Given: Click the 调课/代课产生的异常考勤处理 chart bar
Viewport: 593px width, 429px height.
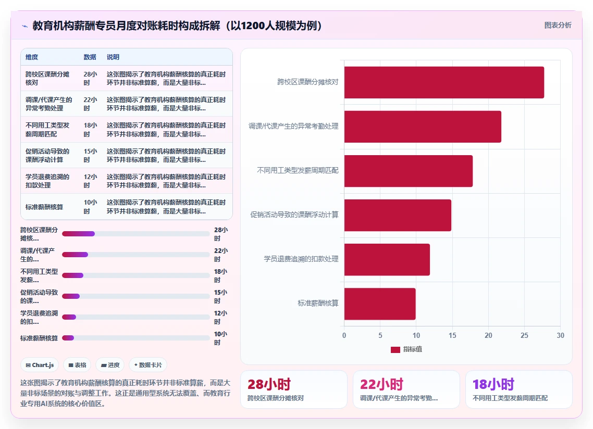Looking at the screenshot, I should click(423, 127).
